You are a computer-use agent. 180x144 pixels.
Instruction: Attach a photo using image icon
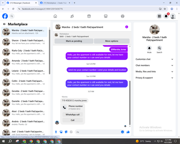pyautogui.click(x=61, y=132)
